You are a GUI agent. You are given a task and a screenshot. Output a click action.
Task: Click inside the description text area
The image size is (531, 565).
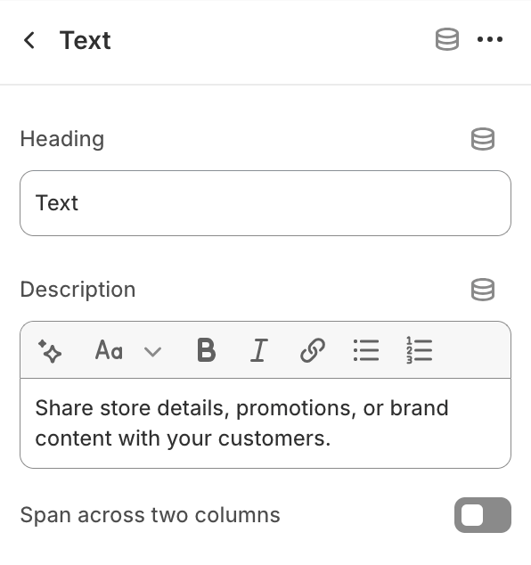tap(265, 423)
